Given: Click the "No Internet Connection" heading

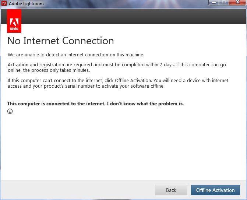Looking at the screenshot, I should [x=60, y=41].
